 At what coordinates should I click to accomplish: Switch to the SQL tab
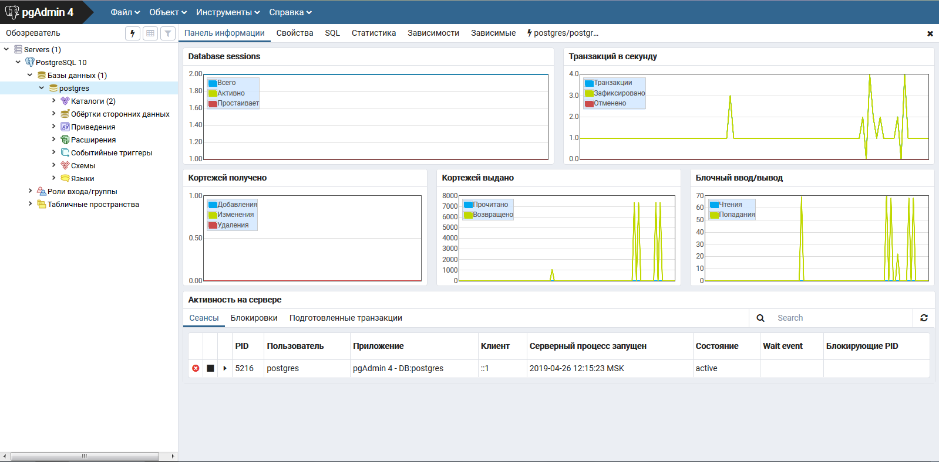(332, 33)
